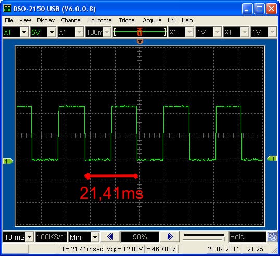The height and width of the screenshot is (256, 280).
Task: Open the Trigger menu
Action: (128, 20)
